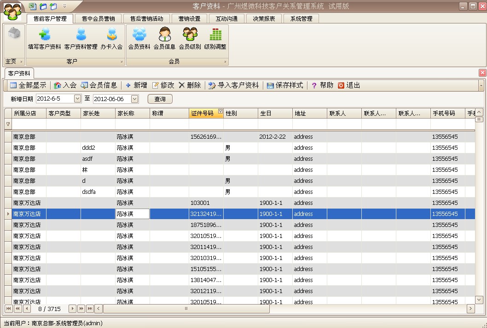
Task: Click filter row cell under 所属分店
Action: 29,124
